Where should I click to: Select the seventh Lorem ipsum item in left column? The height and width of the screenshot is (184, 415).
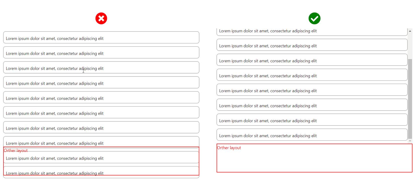click(x=101, y=128)
